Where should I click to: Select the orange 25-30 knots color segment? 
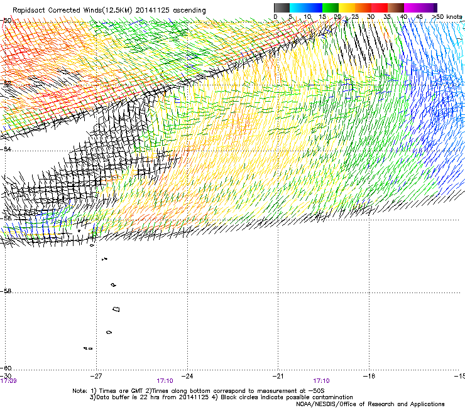coord(363,8)
